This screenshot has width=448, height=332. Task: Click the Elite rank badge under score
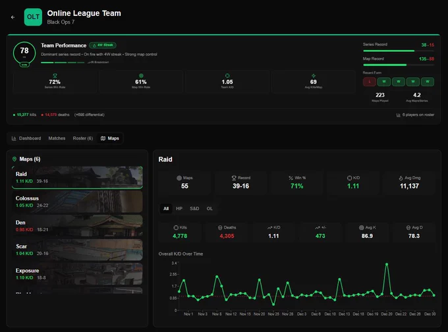point(24,65)
